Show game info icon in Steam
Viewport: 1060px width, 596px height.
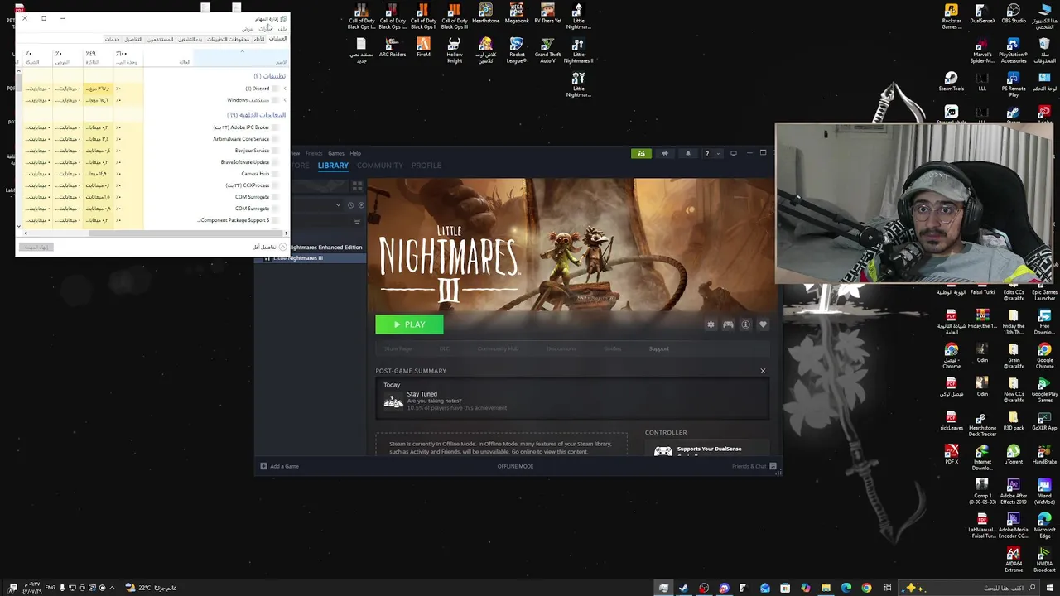coord(745,324)
